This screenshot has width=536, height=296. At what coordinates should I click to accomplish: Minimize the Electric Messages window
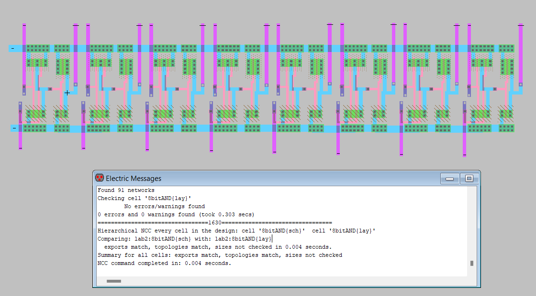click(x=449, y=179)
